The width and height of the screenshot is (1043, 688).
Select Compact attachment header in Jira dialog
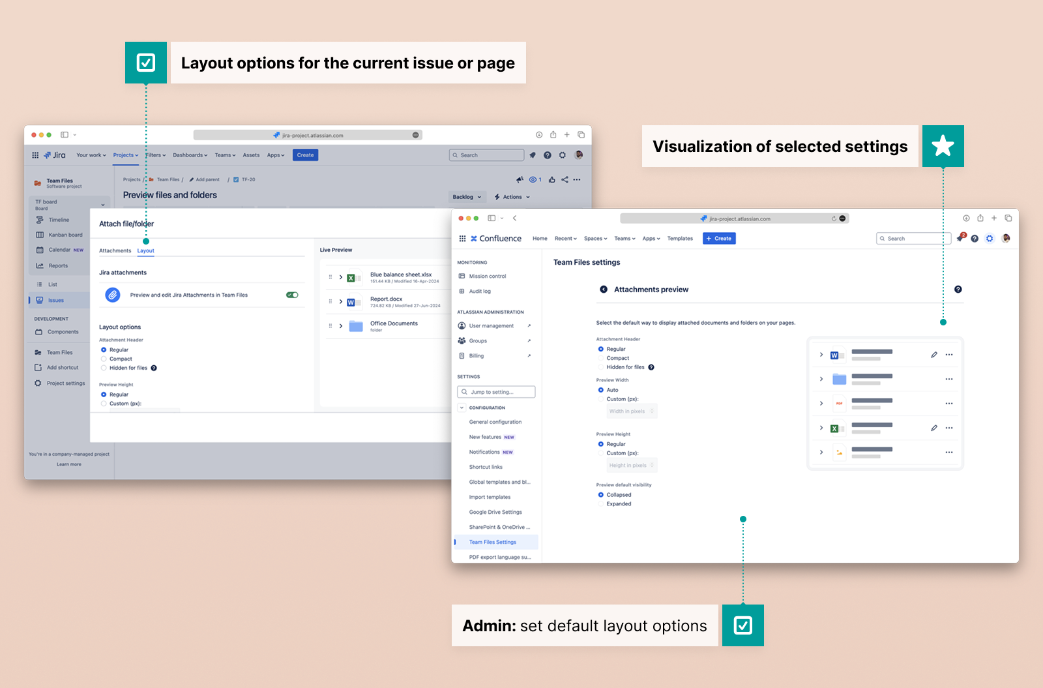tap(104, 359)
